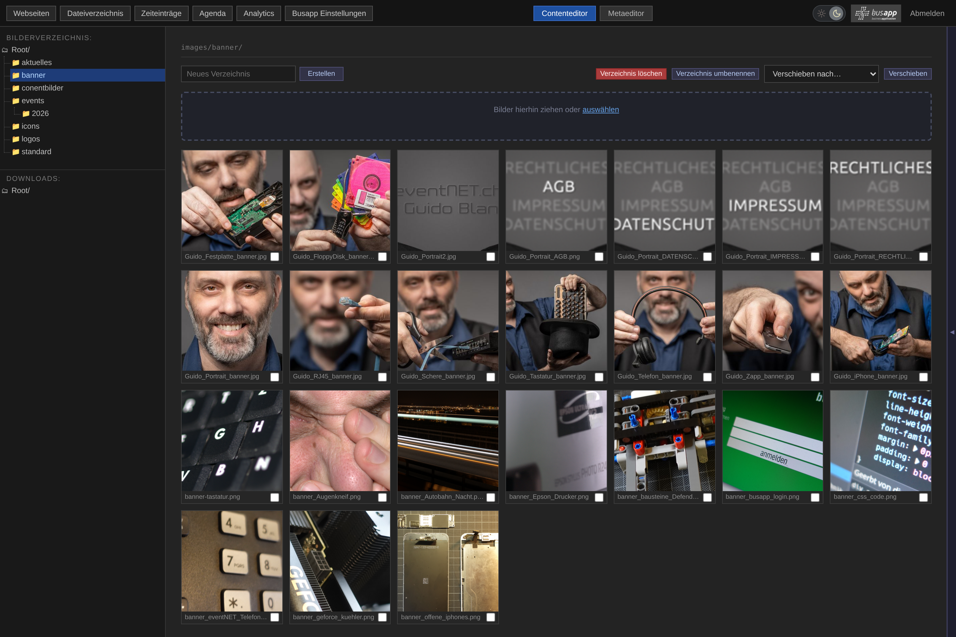Image resolution: width=956 pixels, height=637 pixels.
Task: Click the 'Verzeichnis löschen' button
Action: [631, 74]
